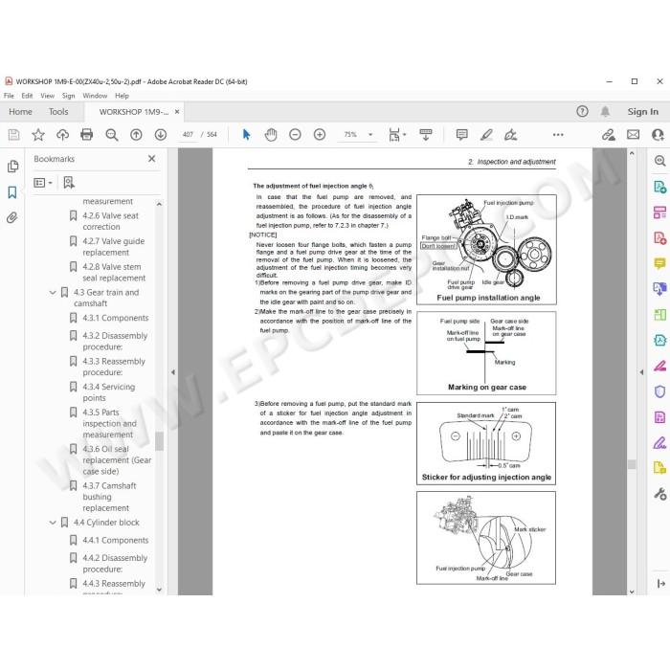Click the Print file icon
Viewport: 670px width, 670px height.
pos(87,135)
